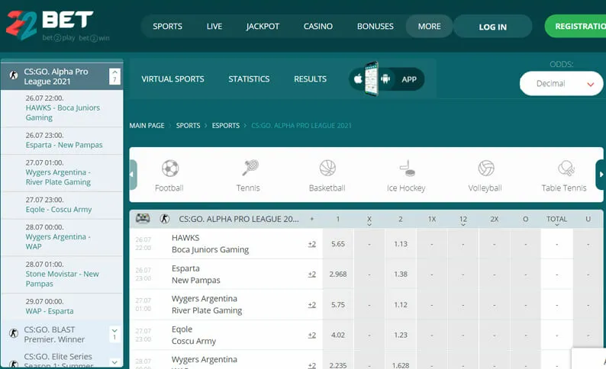
Task: Bet on Esparta at odds 2.968
Action: pos(338,274)
